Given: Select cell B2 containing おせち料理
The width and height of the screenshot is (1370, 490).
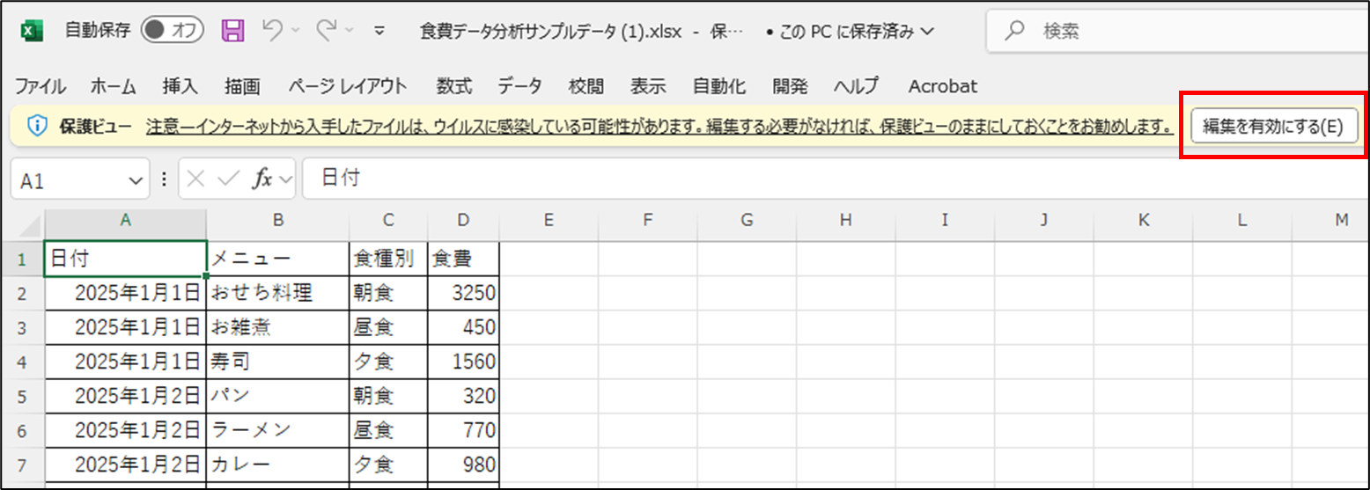Looking at the screenshot, I should click(277, 292).
